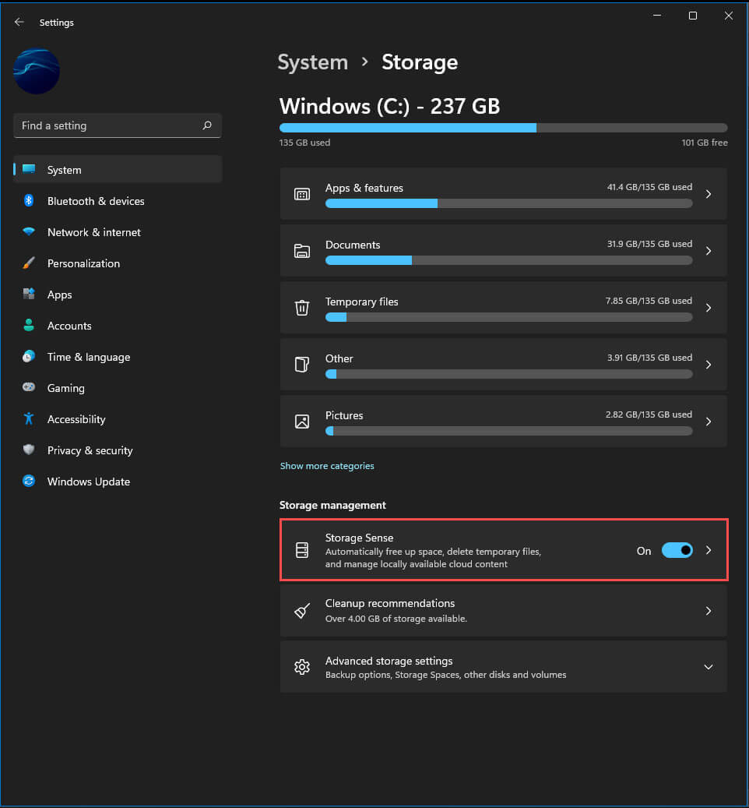Open Documents storage chevron
Screen dimensions: 749x808
(709, 250)
